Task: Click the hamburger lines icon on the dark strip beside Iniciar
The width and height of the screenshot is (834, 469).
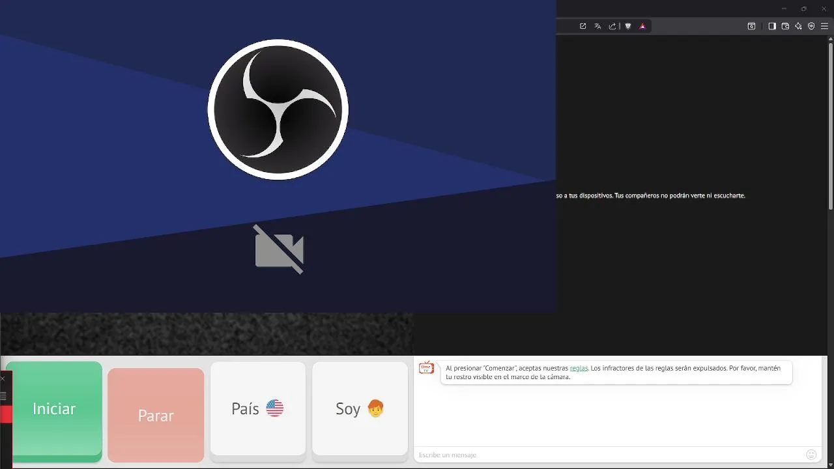Action: point(3,396)
